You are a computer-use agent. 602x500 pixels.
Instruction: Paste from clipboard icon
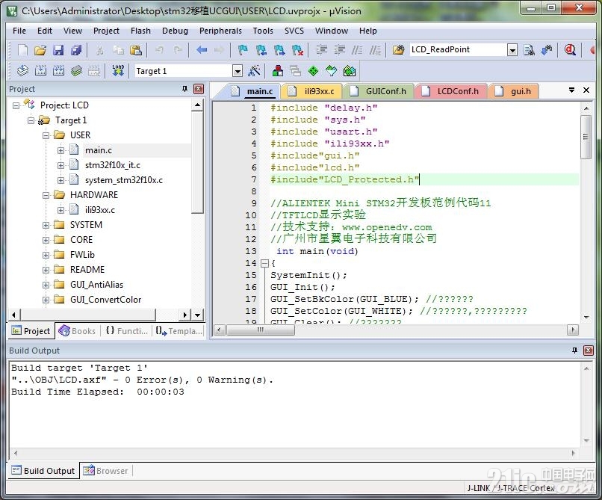(136, 50)
